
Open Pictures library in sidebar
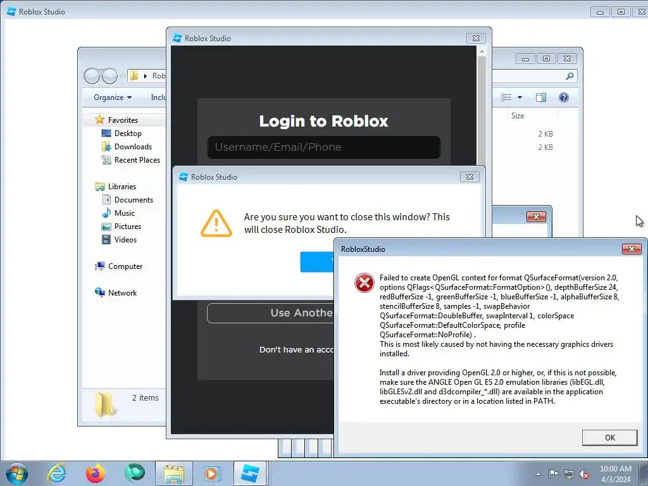[127, 227]
